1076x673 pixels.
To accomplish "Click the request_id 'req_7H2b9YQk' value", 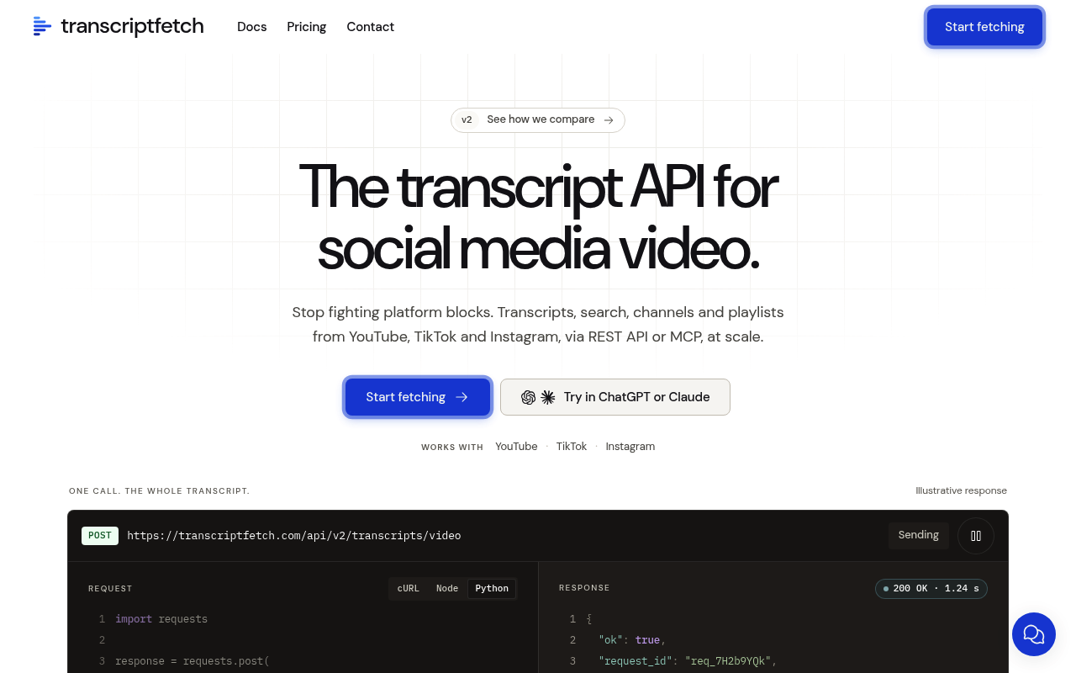I will (728, 661).
